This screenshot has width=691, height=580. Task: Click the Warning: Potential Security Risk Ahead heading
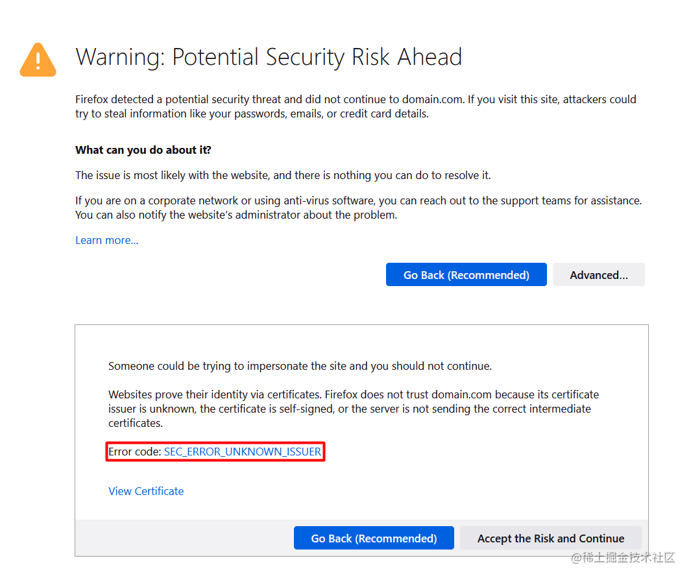coord(269,57)
